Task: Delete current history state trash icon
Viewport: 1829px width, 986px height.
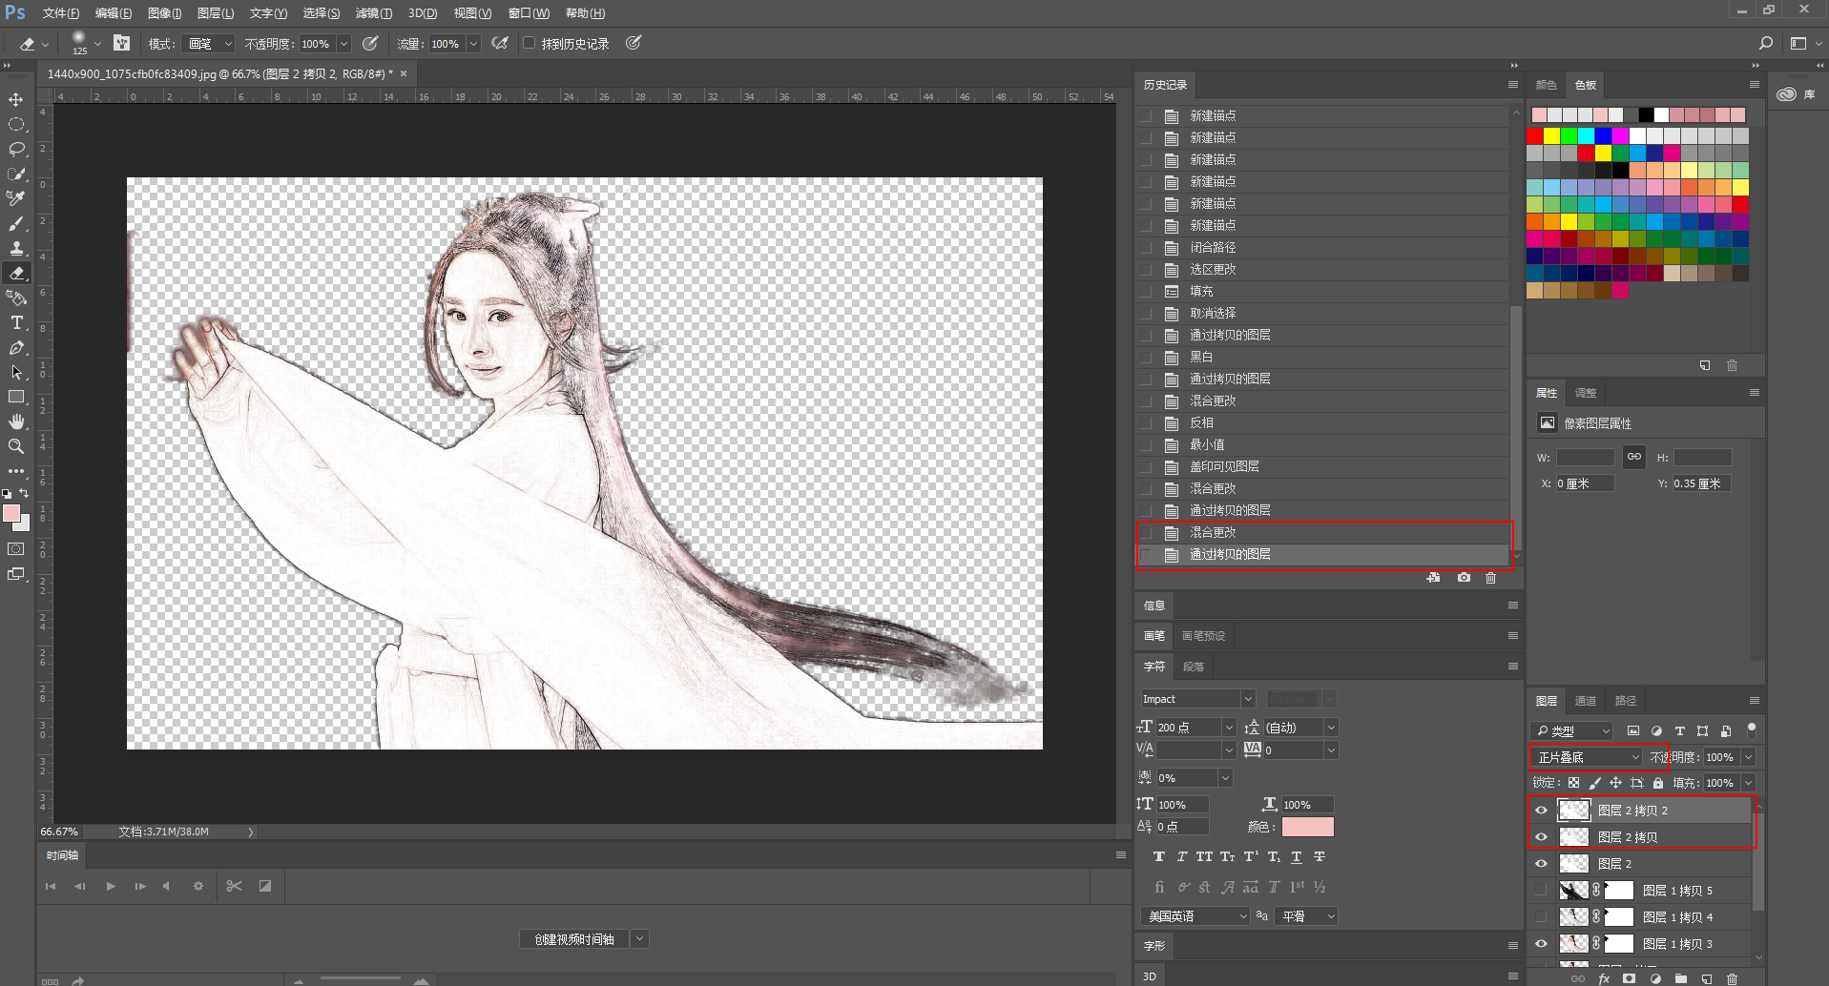Action: 1491,578
